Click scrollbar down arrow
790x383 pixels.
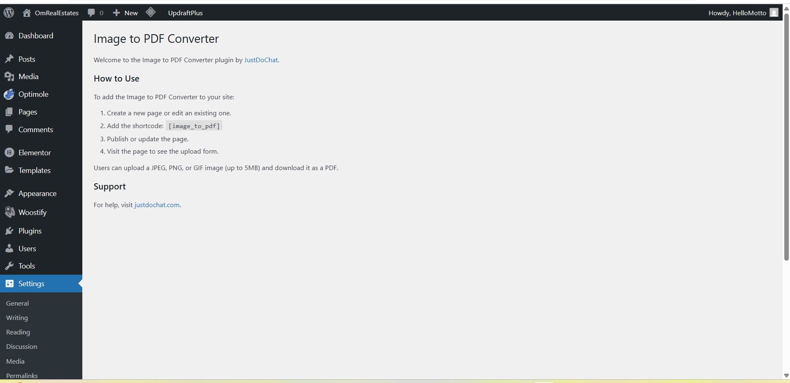coord(786,375)
